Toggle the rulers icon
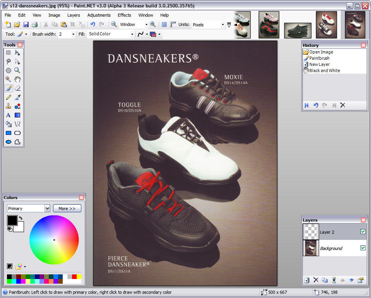The width and height of the screenshot is (371, 298). coord(173,24)
